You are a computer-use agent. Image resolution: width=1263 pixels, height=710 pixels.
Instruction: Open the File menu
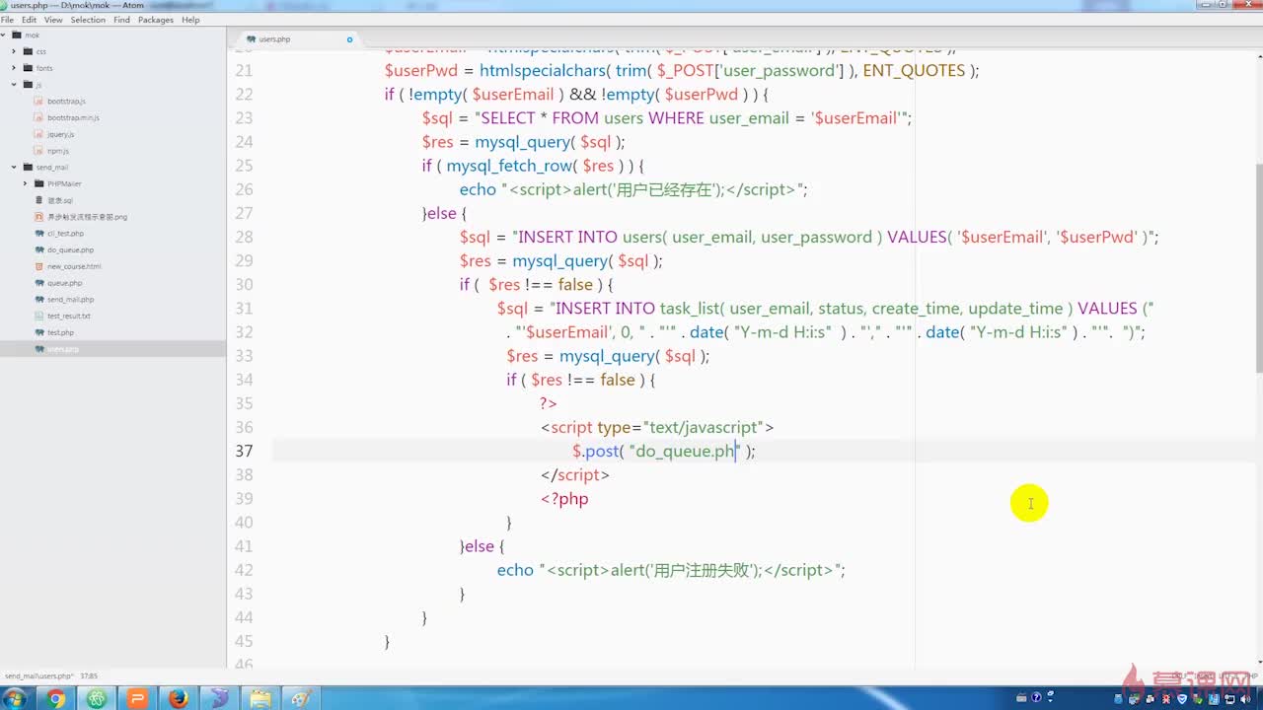7,20
